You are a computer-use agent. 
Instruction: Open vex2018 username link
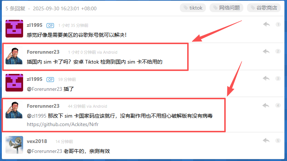click(37, 142)
